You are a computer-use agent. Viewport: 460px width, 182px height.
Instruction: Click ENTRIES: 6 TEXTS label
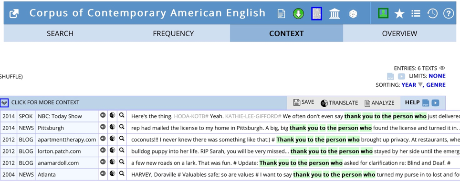point(416,68)
